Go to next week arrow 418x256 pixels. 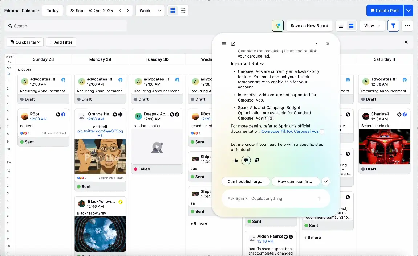click(x=128, y=11)
